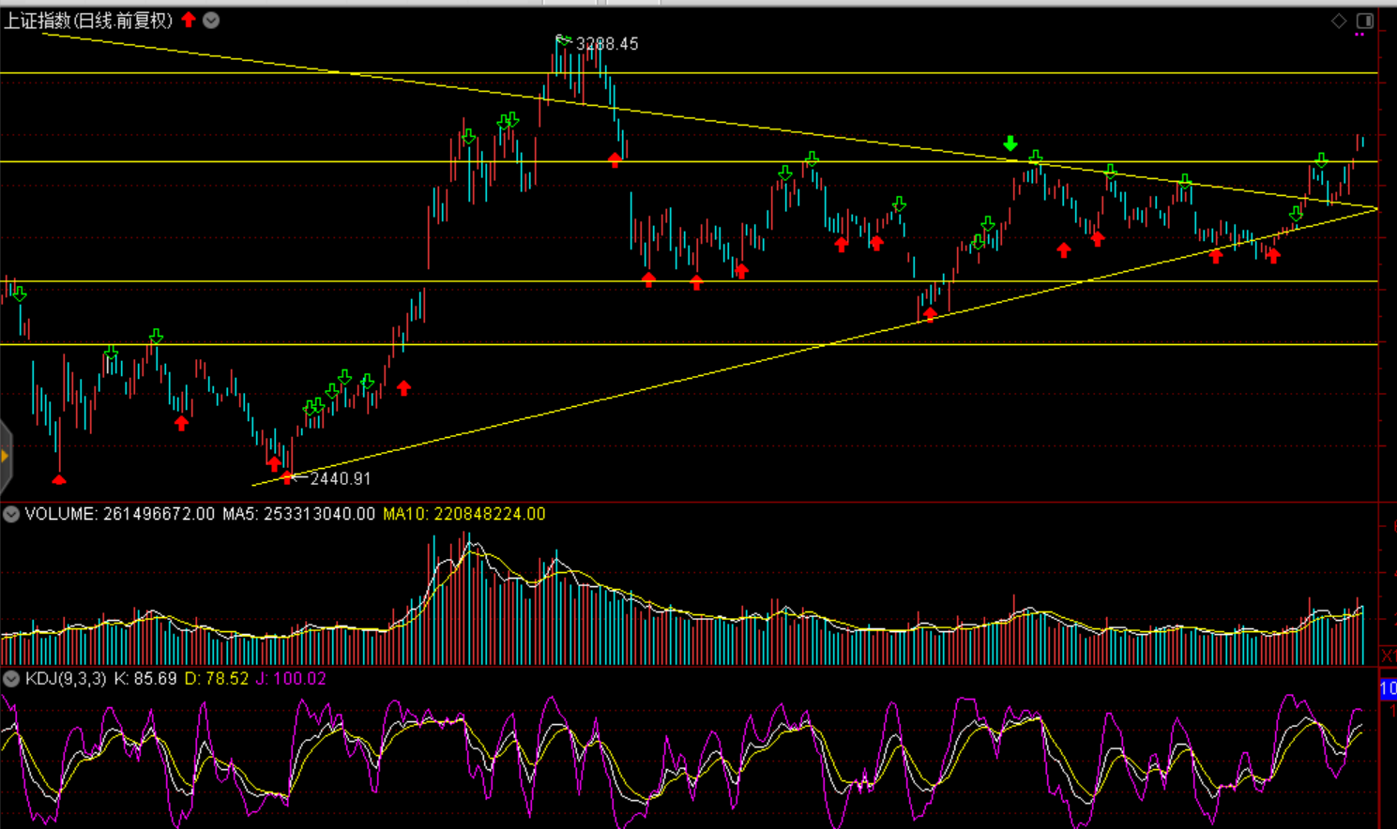Click the X1 scale label on volume axis
Viewport: 1397px width, 829px height.
click(x=1389, y=654)
